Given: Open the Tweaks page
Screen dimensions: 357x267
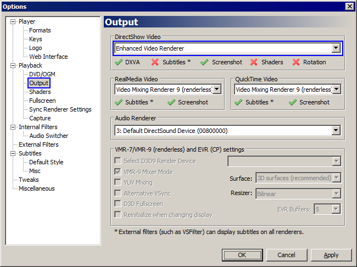Looking at the screenshot, I should (29, 180).
